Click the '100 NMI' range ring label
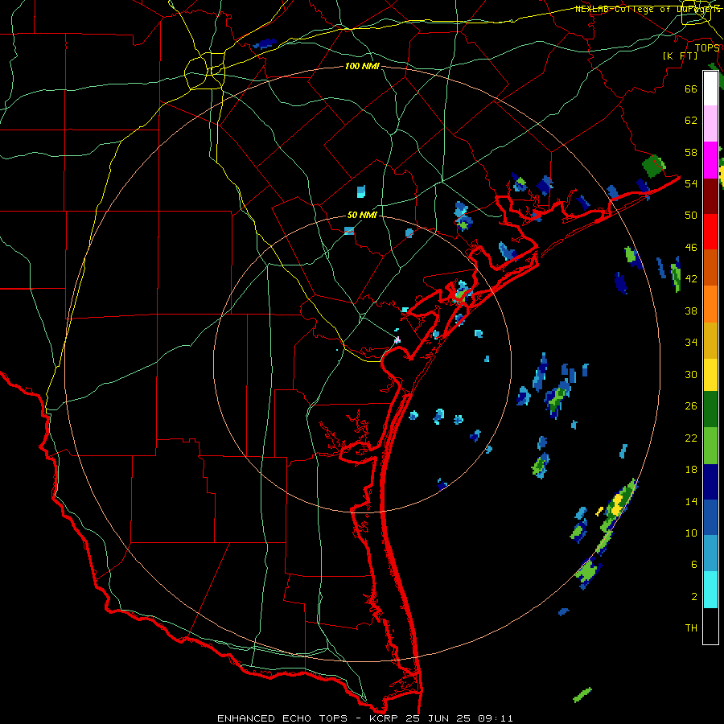 click(362, 67)
